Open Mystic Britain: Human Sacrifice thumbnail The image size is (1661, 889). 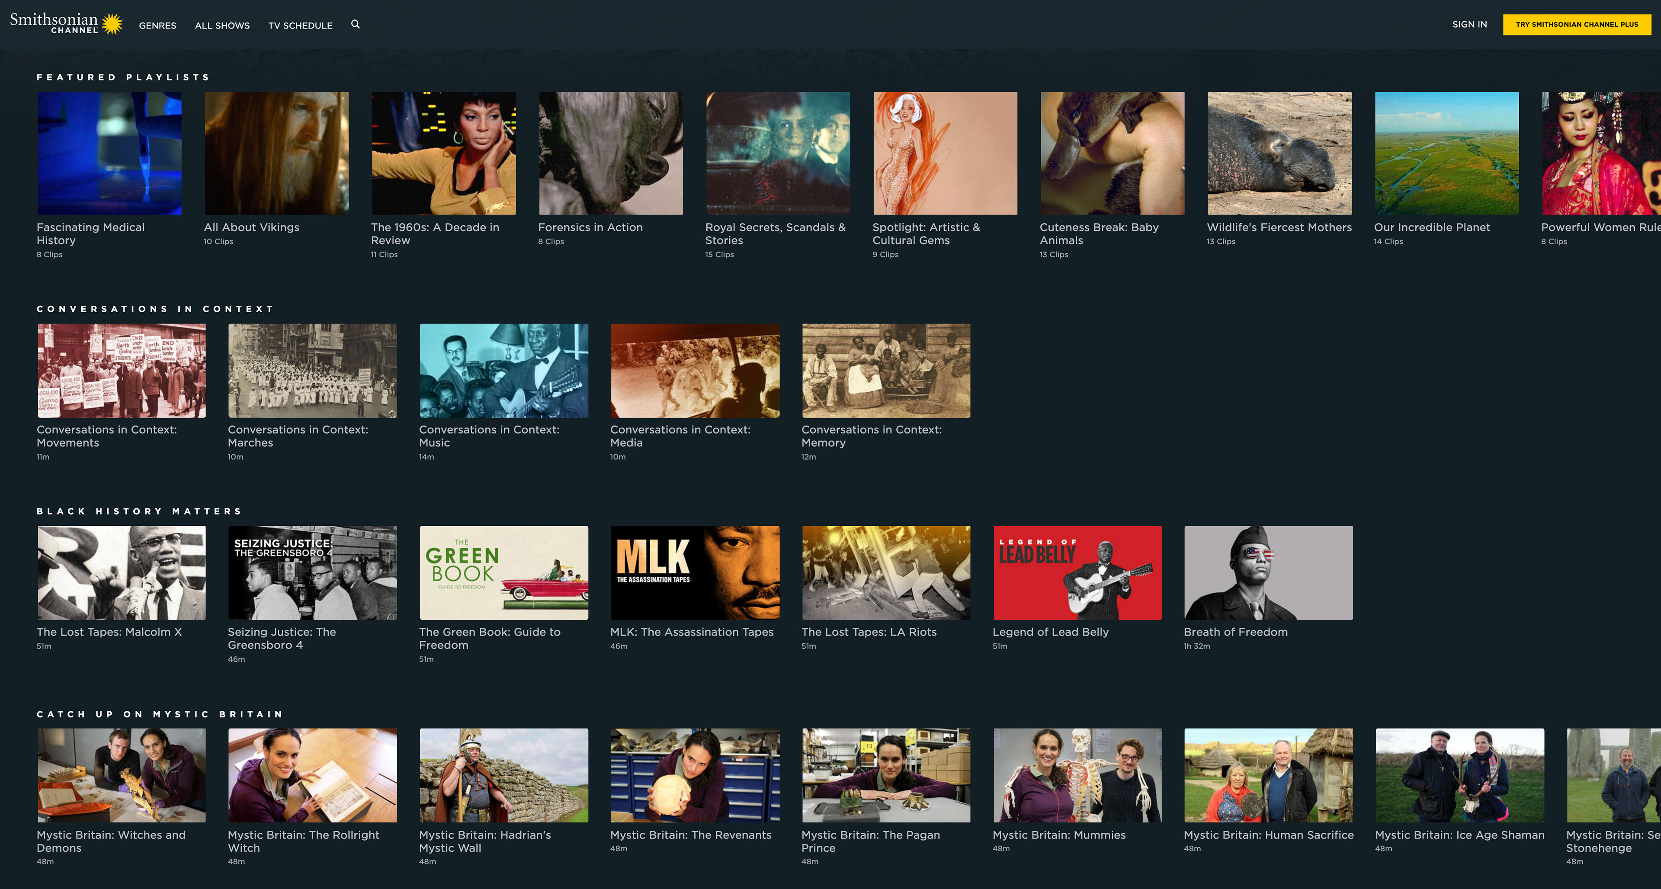pyautogui.click(x=1269, y=776)
